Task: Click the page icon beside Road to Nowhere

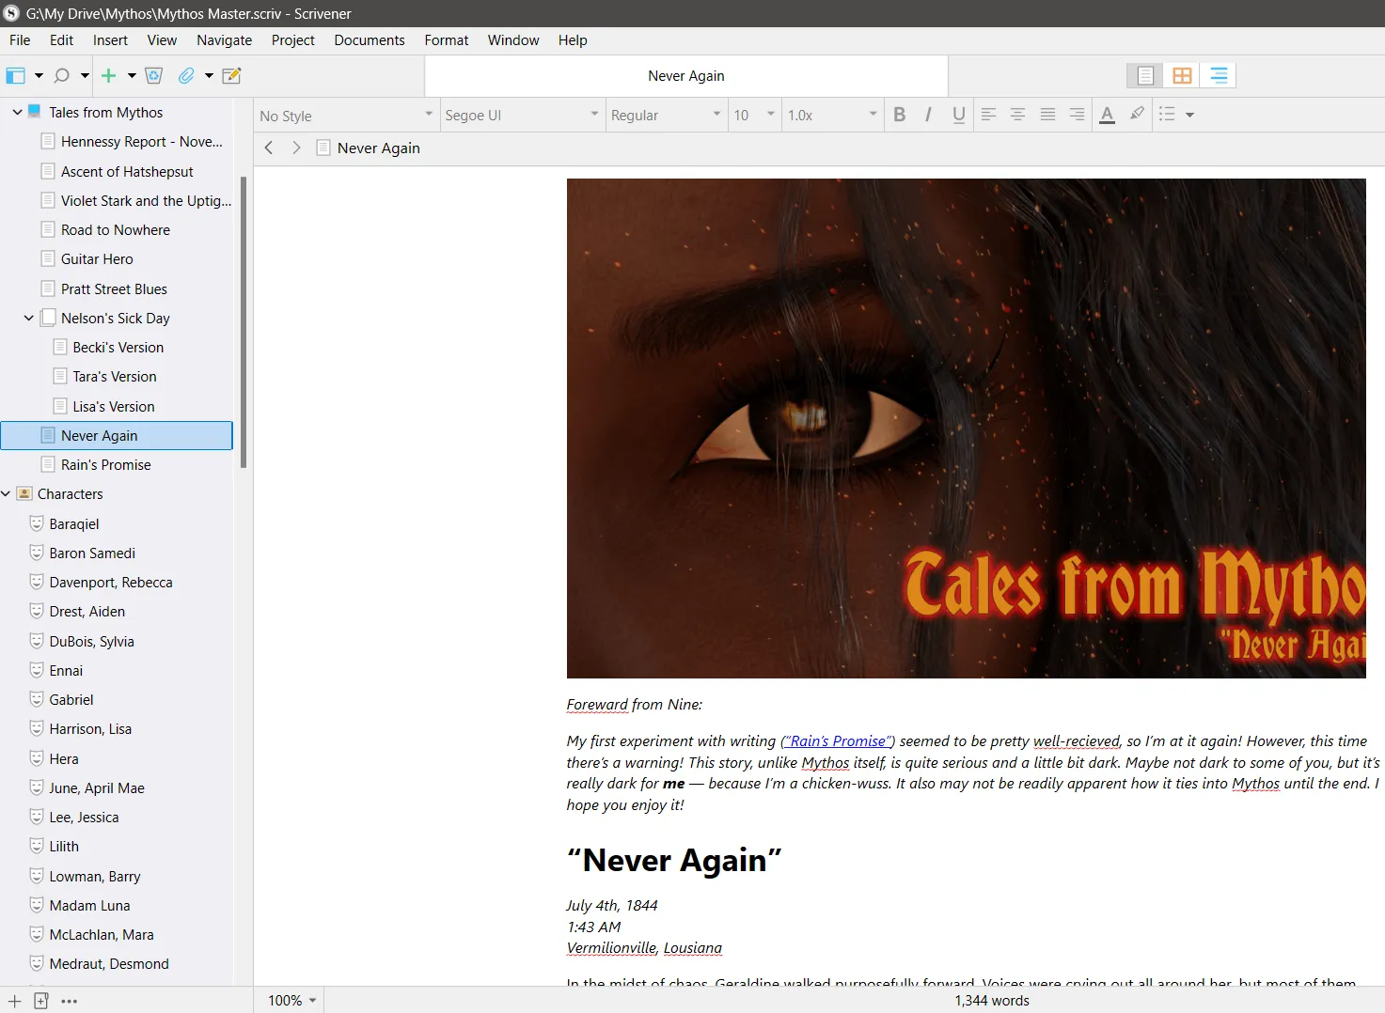Action: point(48,229)
